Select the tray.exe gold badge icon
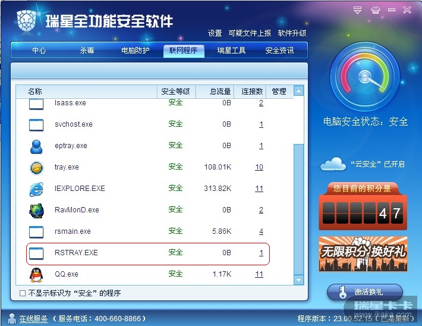 [x=36, y=168]
